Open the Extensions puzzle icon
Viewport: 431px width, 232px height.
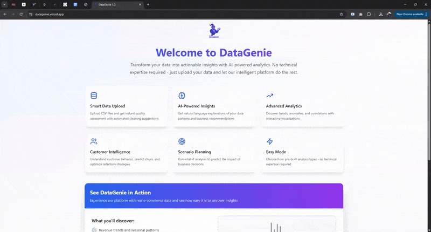[x=369, y=14]
